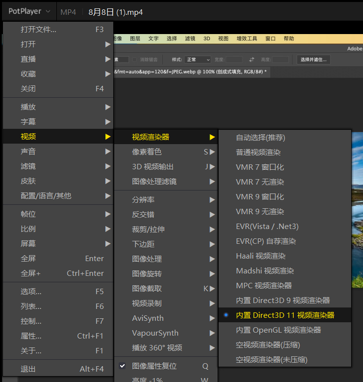The height and width of the screenshot is (382, 363).
Task: Select 空视频渲染器(压缩) option
Action: click(x=285, y=345)
